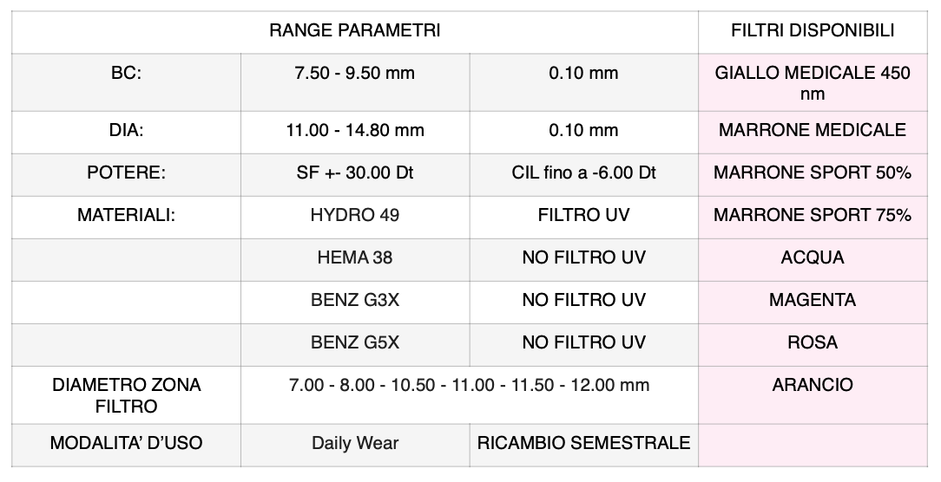Image resolution: width=941 pixels, height=482 pixels.
Task: Select the BENZ G3X material cell
Action: [355, 300]
